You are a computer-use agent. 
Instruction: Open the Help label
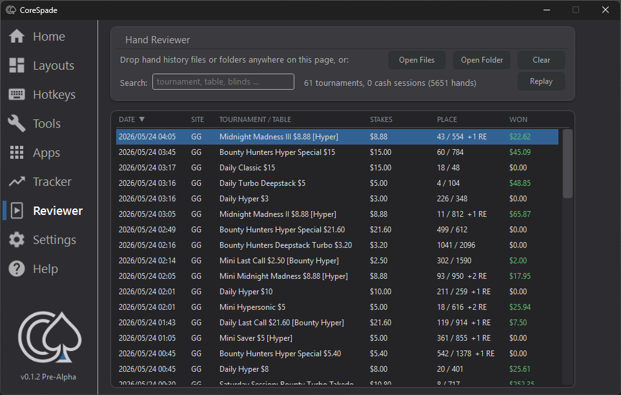[46, 268]
